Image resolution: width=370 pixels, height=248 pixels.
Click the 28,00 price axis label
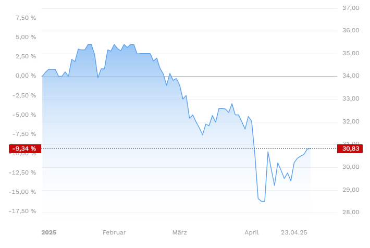click(351, 212)
